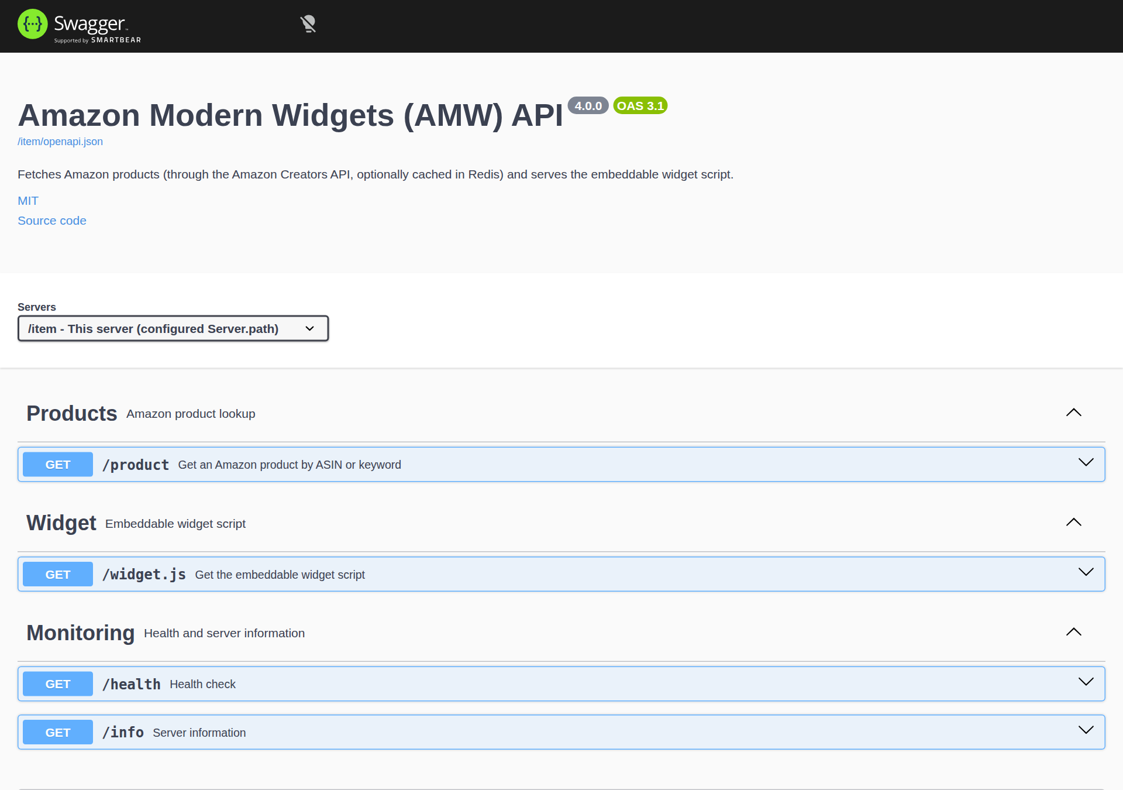Screen dimensions: 1123x790
Task: Collapse the Widget section chevron
Action: [x=1074, y=522]
